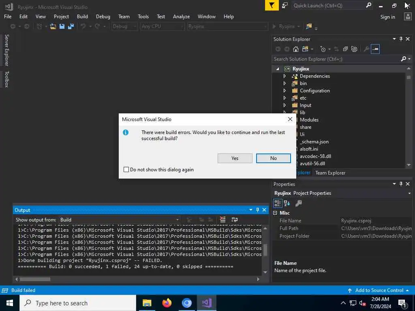Click the Quick Launch input field

[328, 5]
